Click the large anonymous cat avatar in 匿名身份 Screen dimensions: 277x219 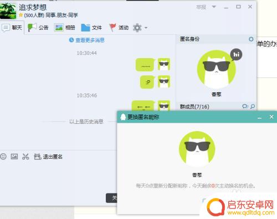(216, 70)
